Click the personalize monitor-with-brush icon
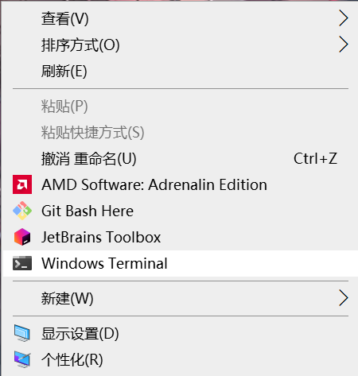This screenshot has width=358, height=376. tap(22, 359)
